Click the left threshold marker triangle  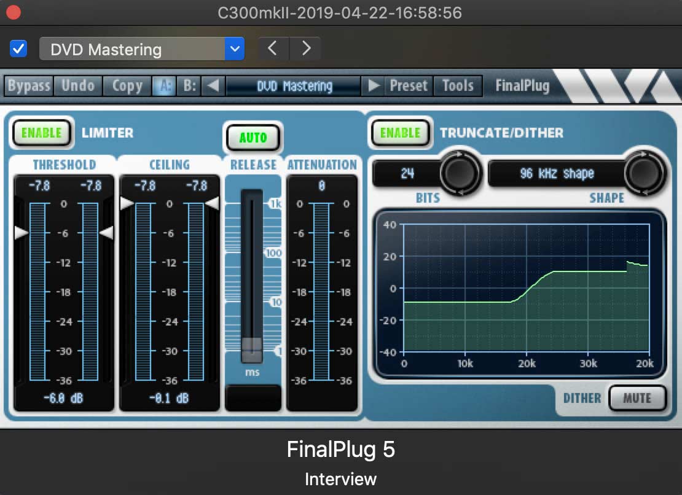click(x=21, y=233)
